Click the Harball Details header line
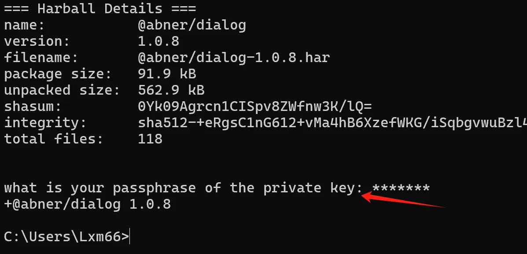Screen dimensions: 527x254 tap(100, 8)
